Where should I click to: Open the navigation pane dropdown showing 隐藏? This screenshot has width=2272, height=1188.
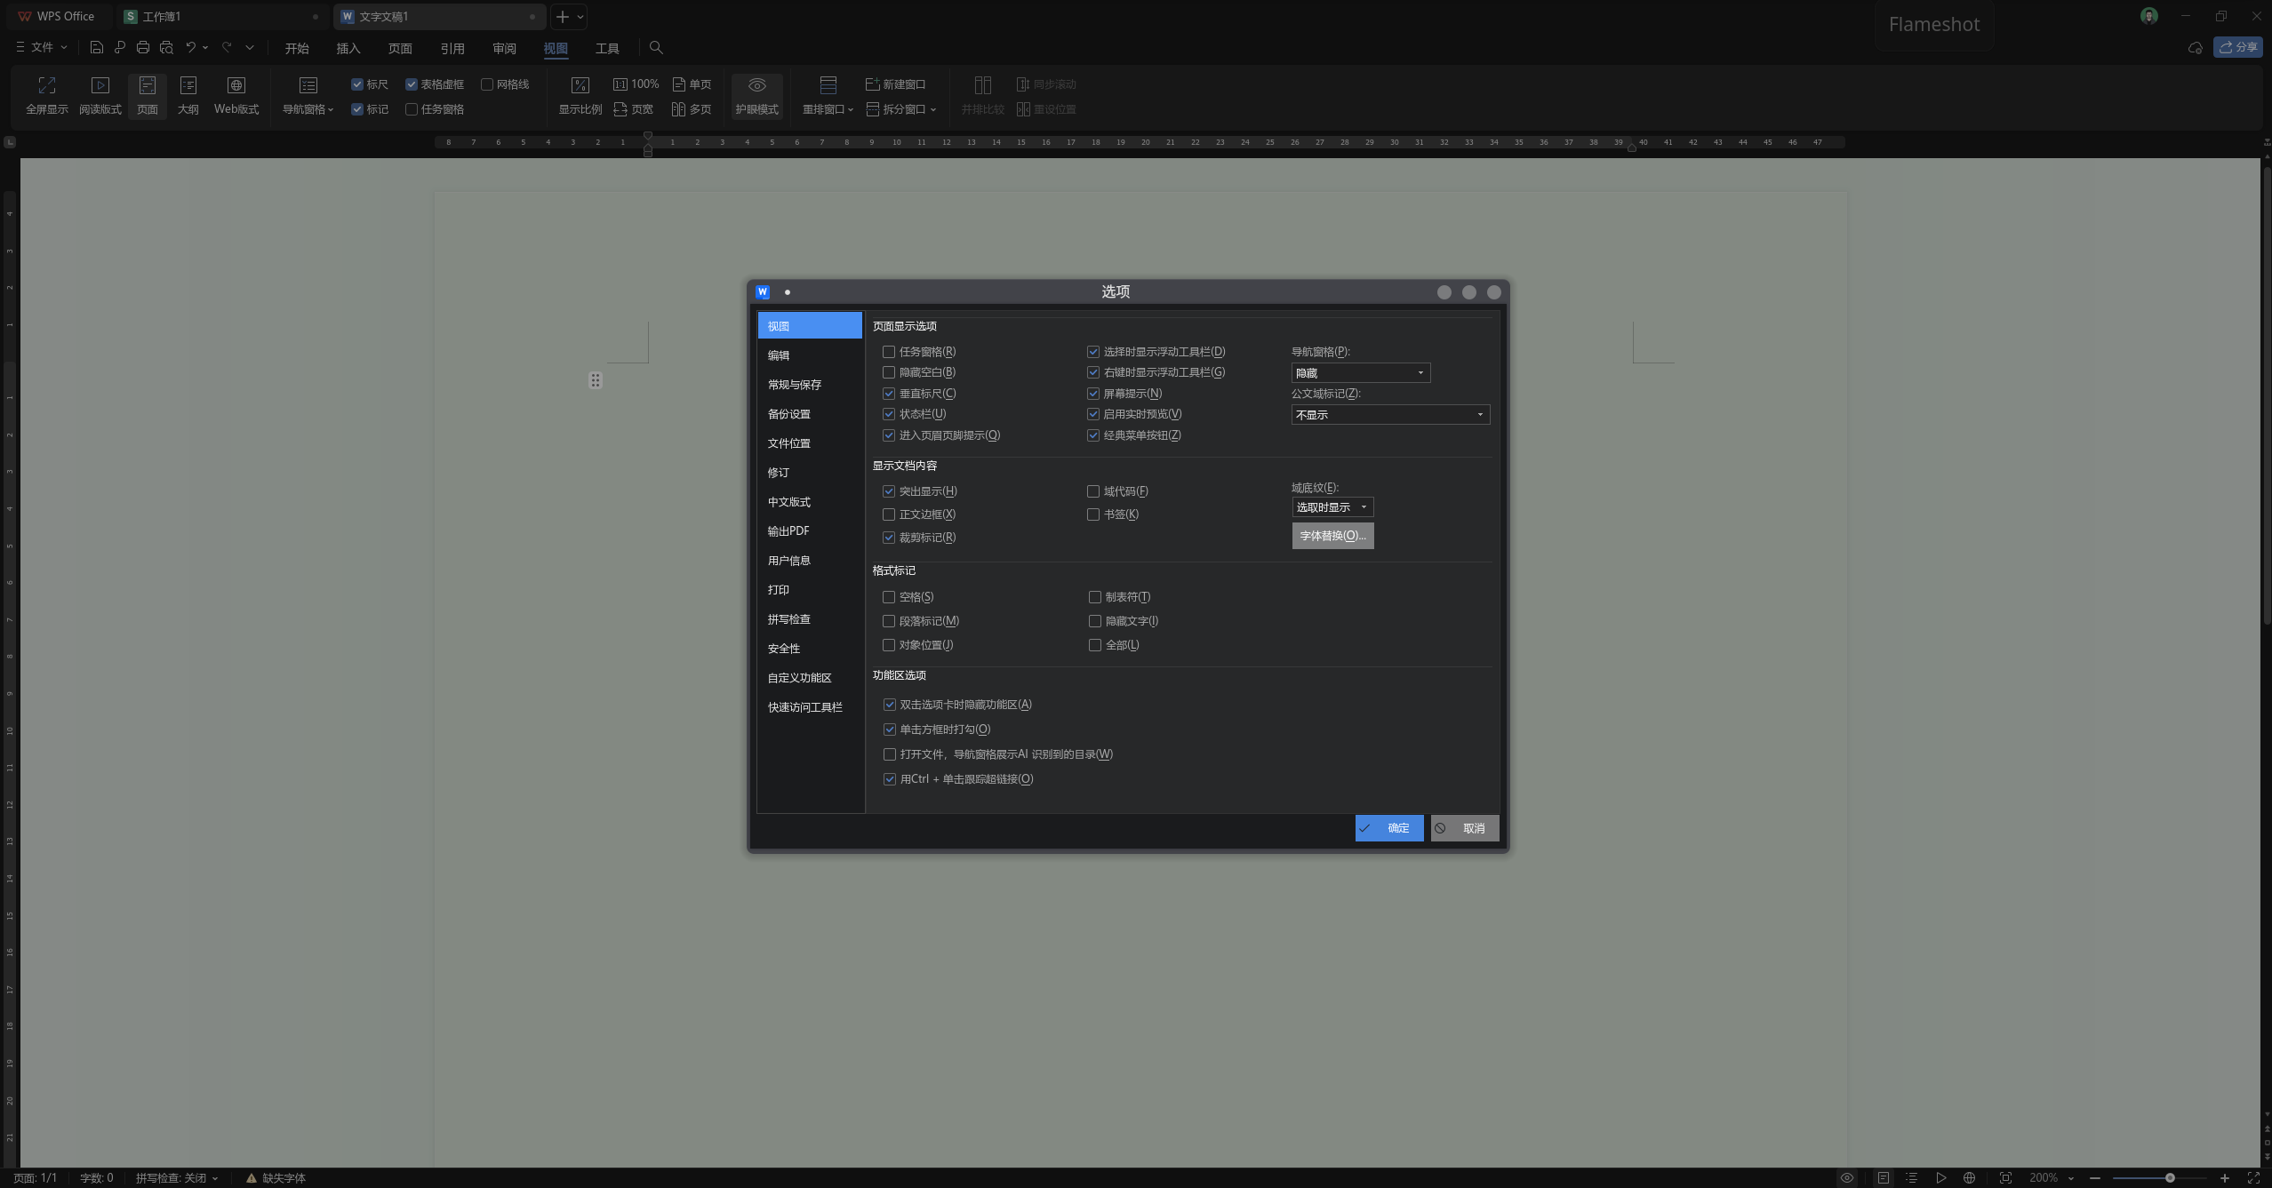(1360, 373)
